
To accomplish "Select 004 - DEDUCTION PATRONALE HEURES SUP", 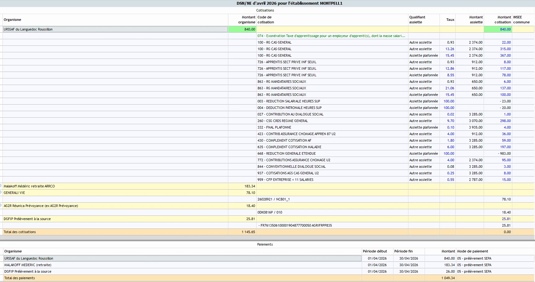I will click(290, 108).
